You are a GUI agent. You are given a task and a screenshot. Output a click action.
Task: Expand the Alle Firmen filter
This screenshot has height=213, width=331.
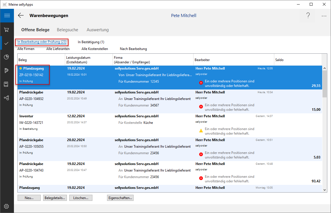tap(26, 49)
